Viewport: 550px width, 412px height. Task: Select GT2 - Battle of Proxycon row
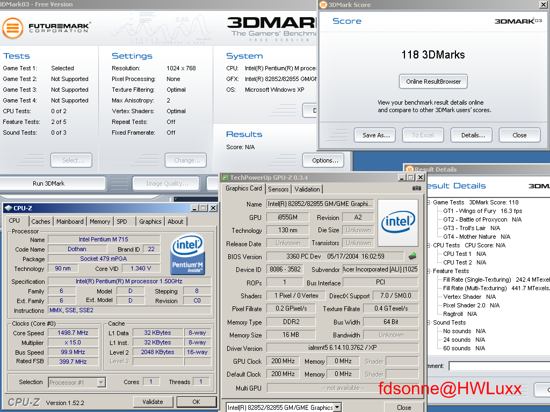pyautogui.click(x=482, y=219)
